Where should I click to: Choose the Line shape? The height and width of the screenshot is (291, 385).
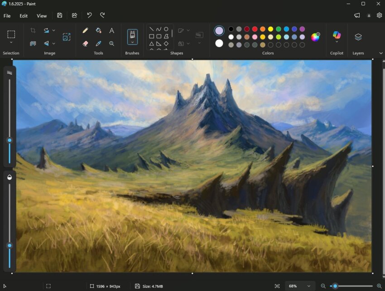(x=151, y=29)
